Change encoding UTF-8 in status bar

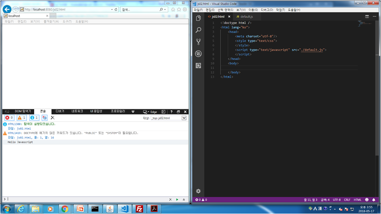coord(336,200)
